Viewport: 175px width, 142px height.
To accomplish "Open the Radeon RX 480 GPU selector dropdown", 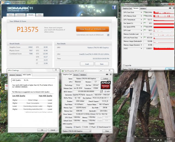I will [x=81, y=131].
